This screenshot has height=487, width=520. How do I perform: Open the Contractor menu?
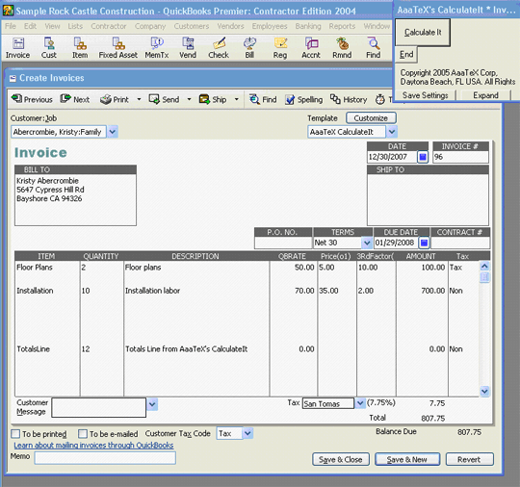point(109,26)
